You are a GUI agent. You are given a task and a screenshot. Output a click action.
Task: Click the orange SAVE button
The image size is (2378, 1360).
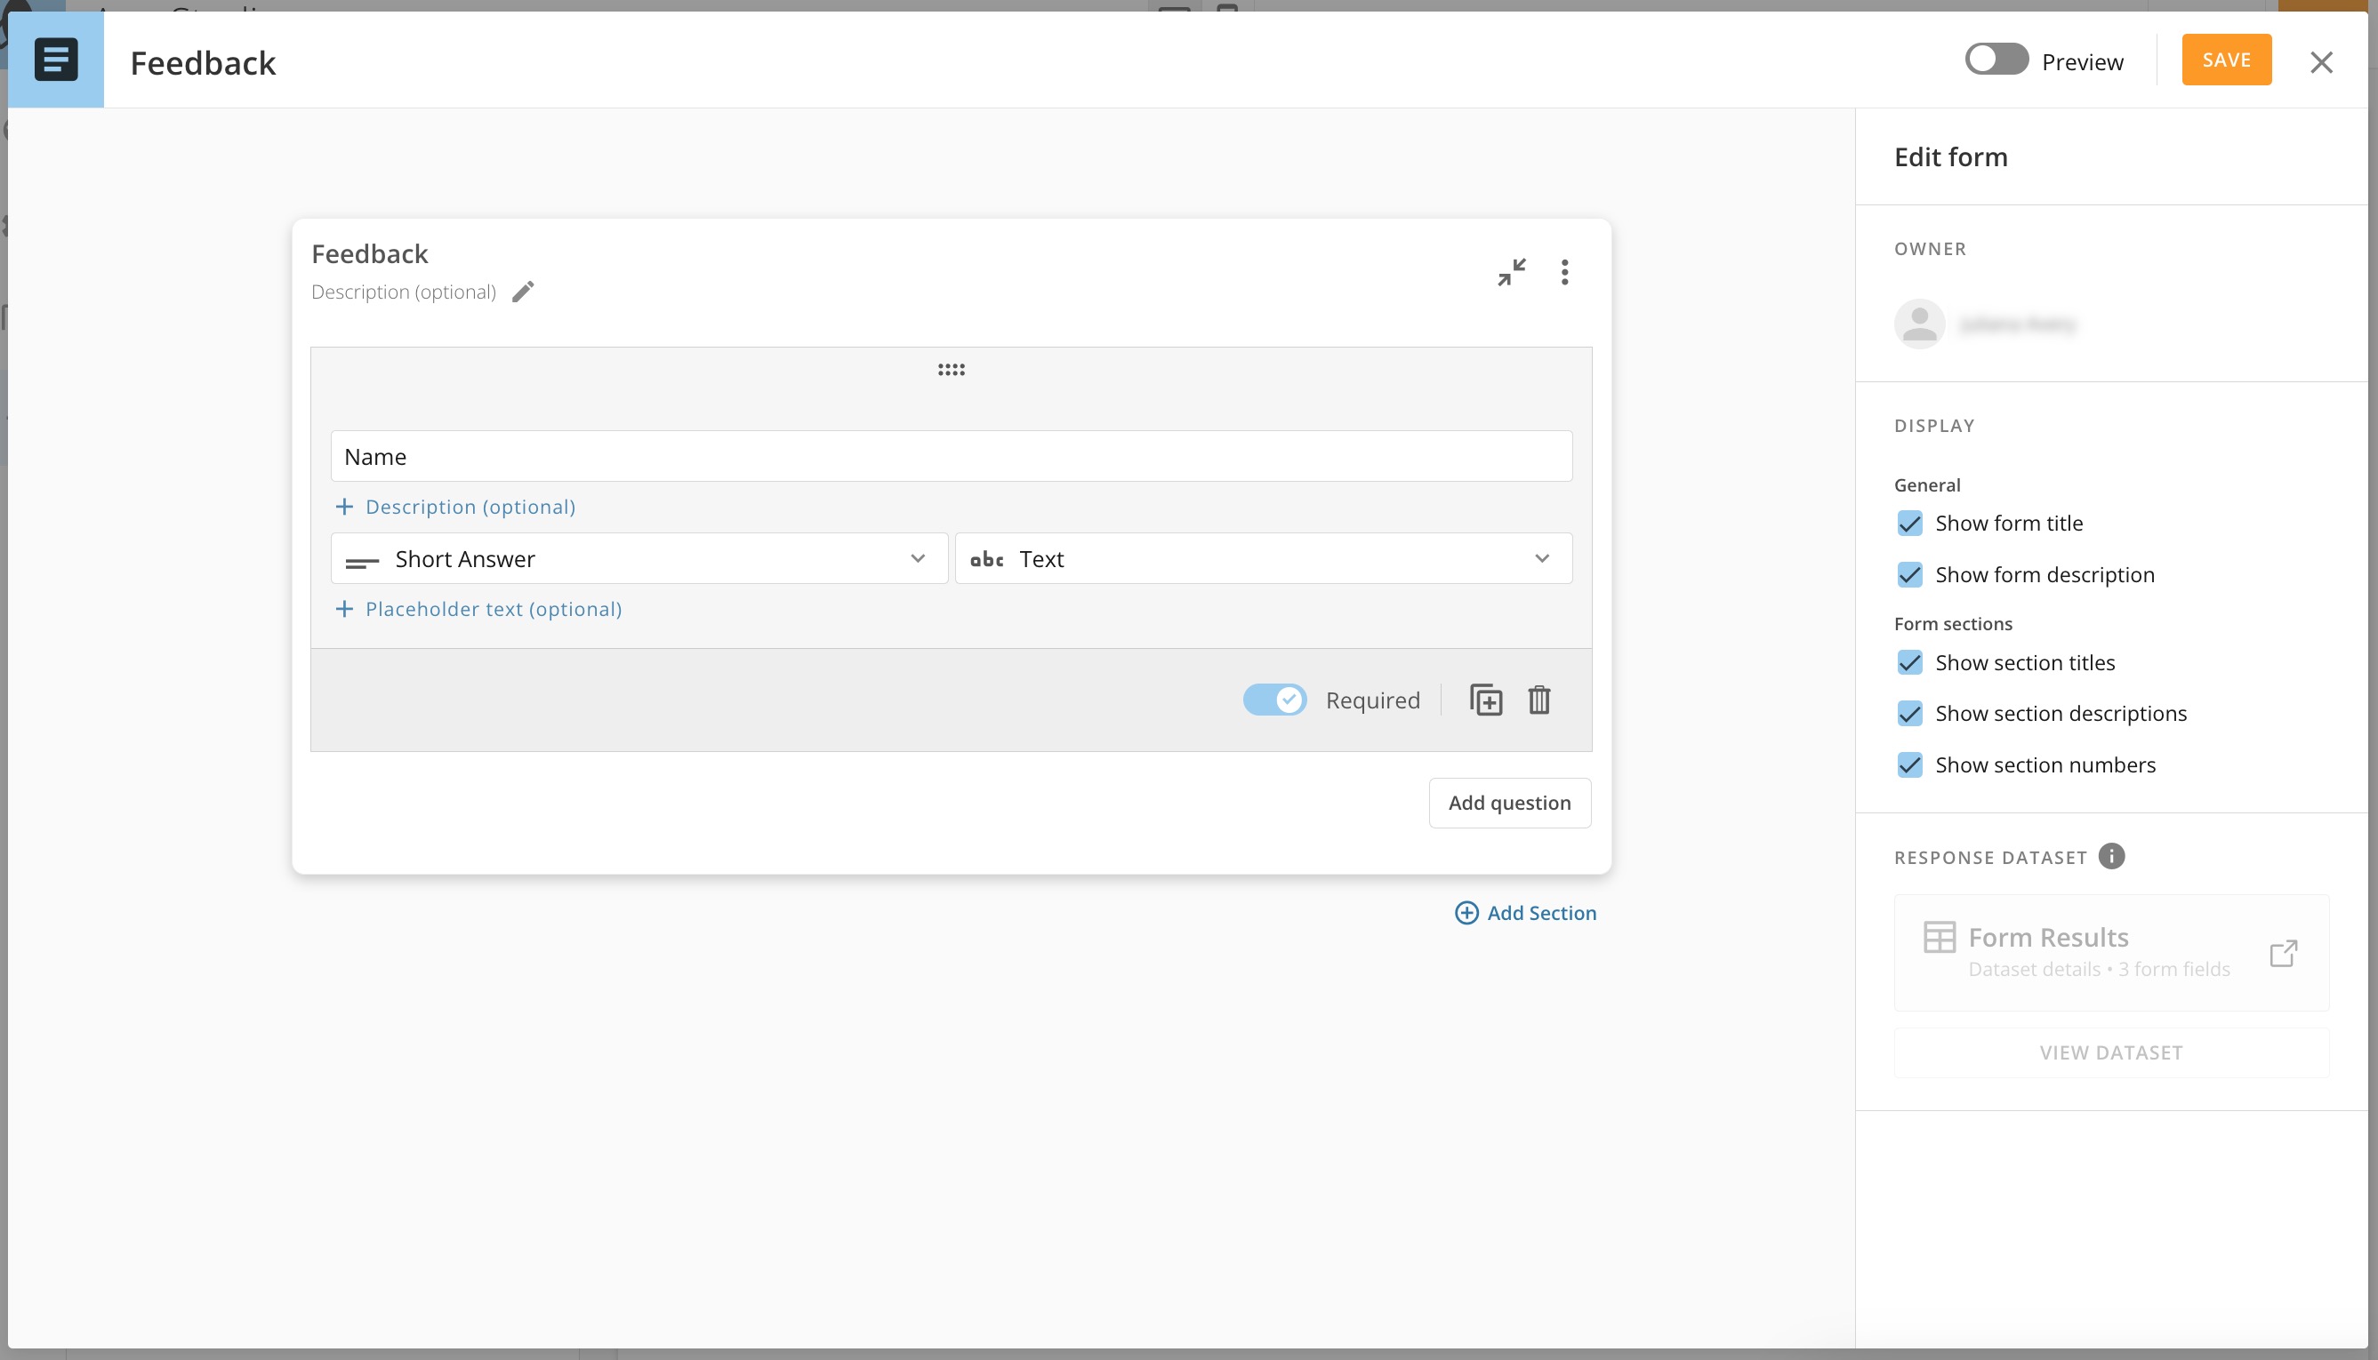tap(2226, 60)
